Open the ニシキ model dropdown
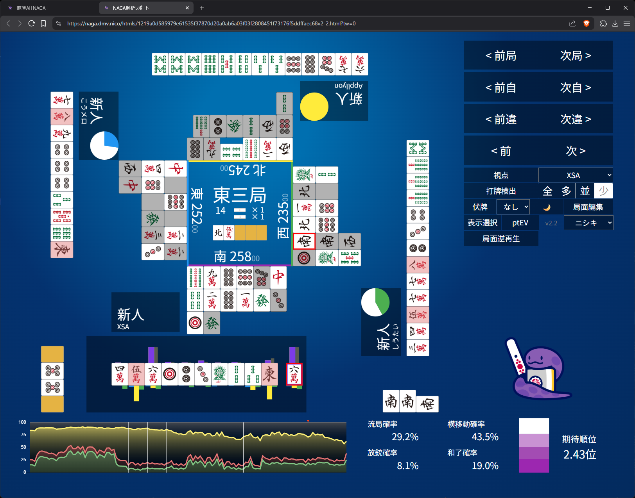The height and width of the screenshot is (498, 635). (x=588, y=223)
